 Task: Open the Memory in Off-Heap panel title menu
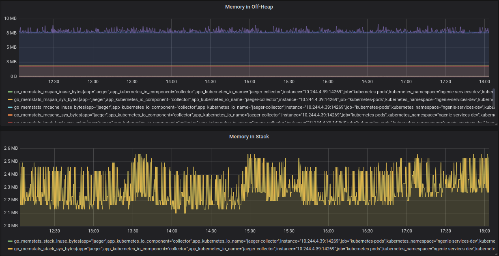pyautogui.click(x=249, y=7)
